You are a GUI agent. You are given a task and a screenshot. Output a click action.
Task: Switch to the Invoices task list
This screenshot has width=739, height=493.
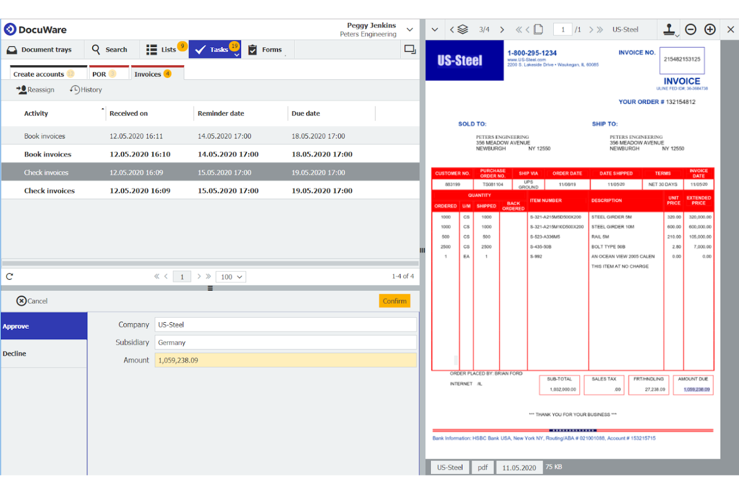(157, 73)
